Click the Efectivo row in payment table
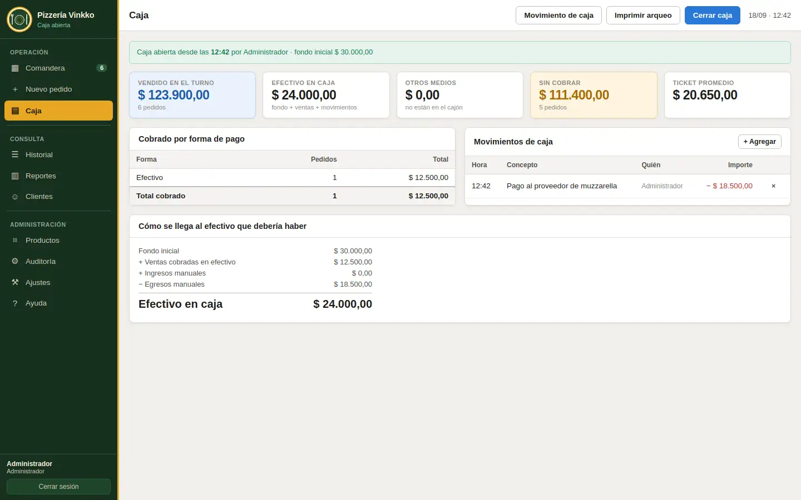The width and height of the screenshot is (801, 500). coord(292,178)
